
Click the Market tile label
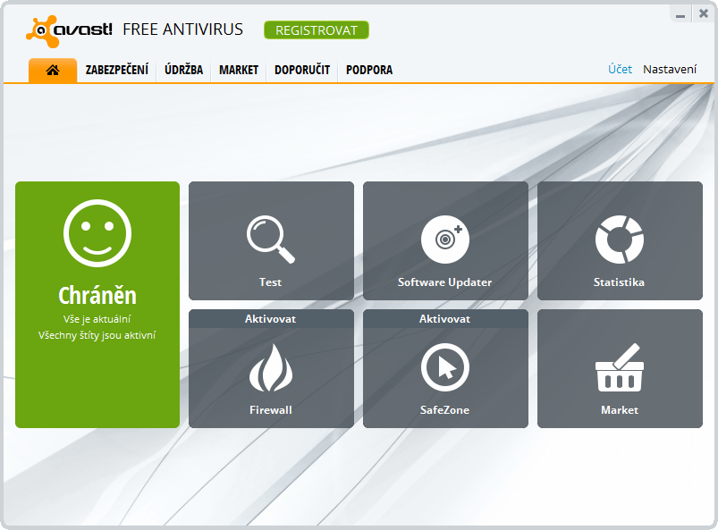point(620,410)
